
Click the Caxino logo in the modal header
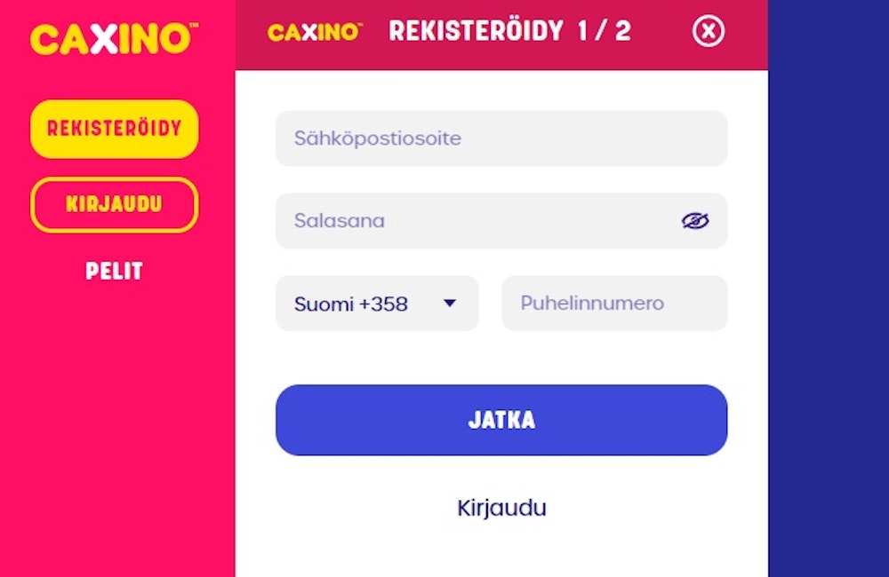(312, 31)
